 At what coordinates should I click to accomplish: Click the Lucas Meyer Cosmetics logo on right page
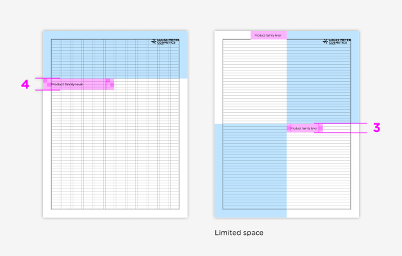[336, 42]
